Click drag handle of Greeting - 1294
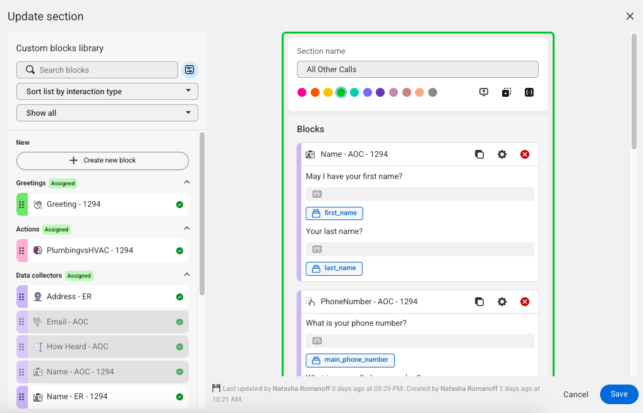Image resolution: width=643 pixels, height=413 pixels. point(21,204)
